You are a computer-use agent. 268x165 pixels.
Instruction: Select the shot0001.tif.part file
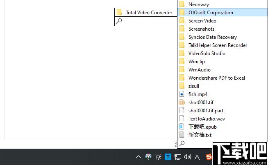[223, 111]
